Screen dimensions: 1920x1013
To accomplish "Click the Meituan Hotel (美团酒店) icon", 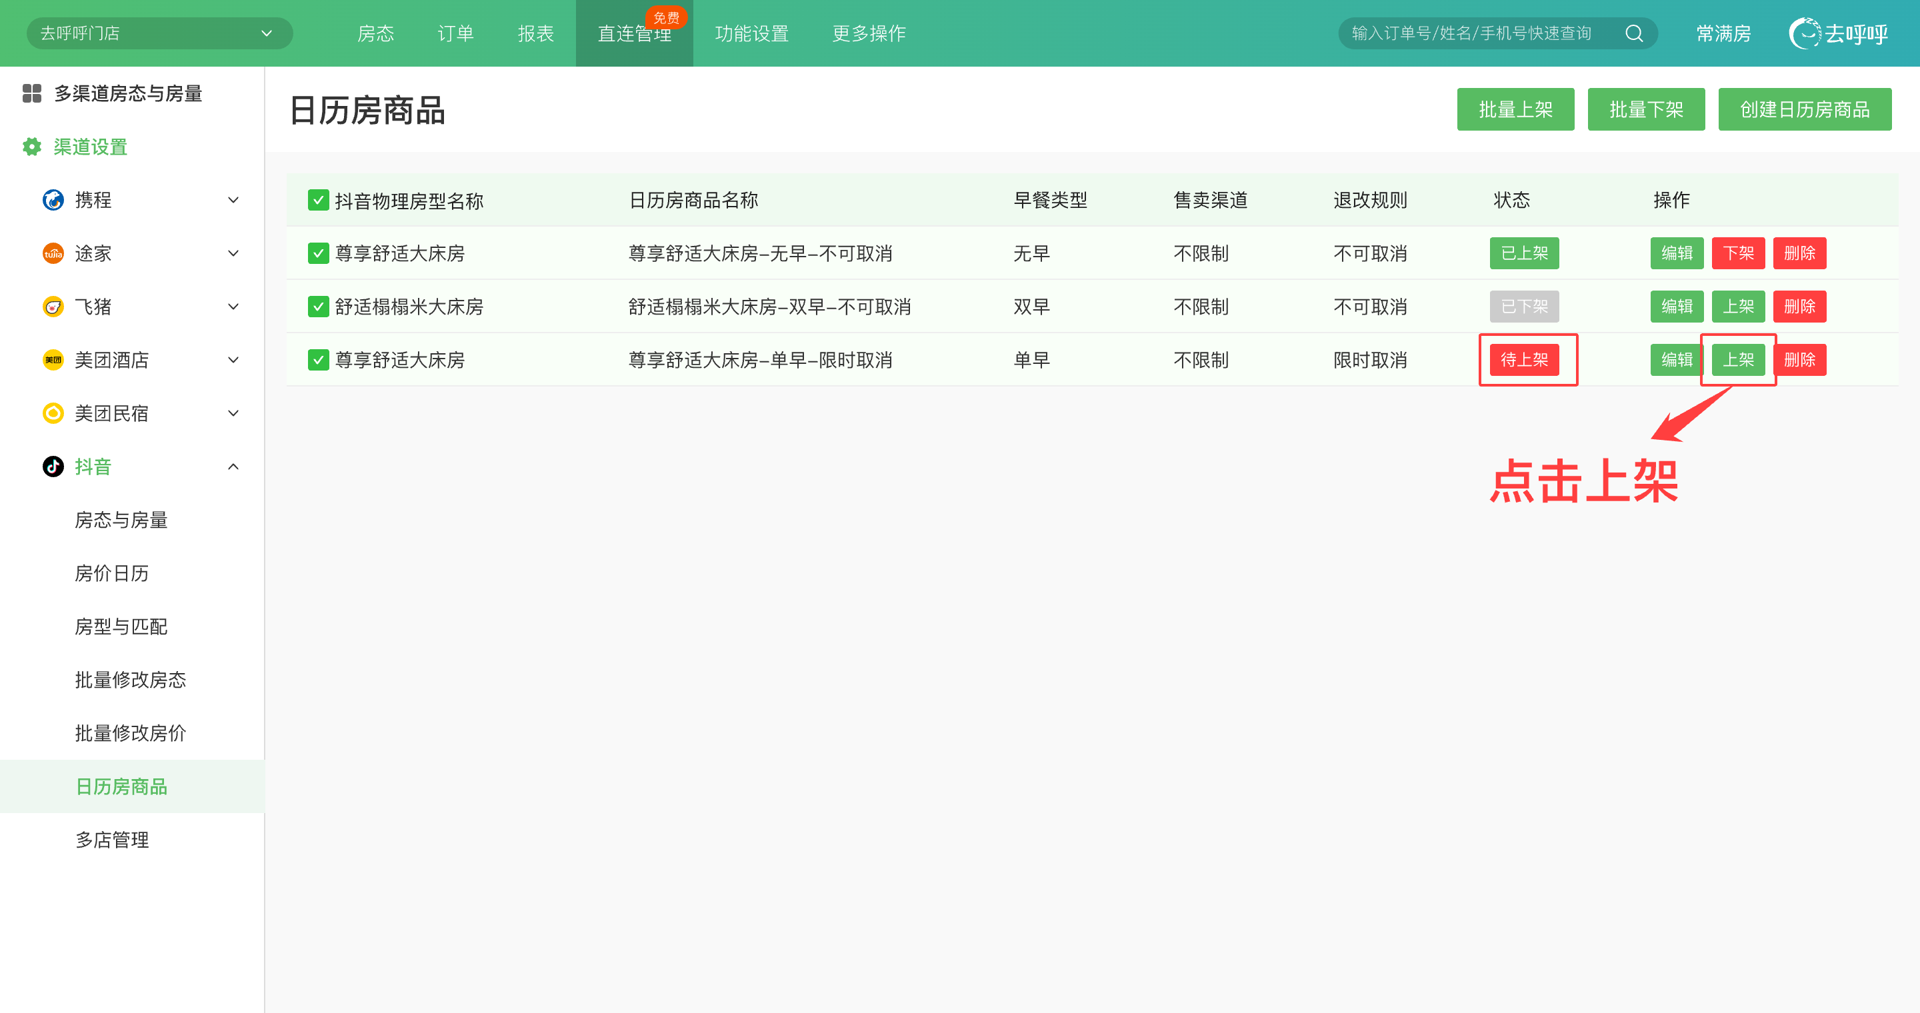I will [53, 360].
